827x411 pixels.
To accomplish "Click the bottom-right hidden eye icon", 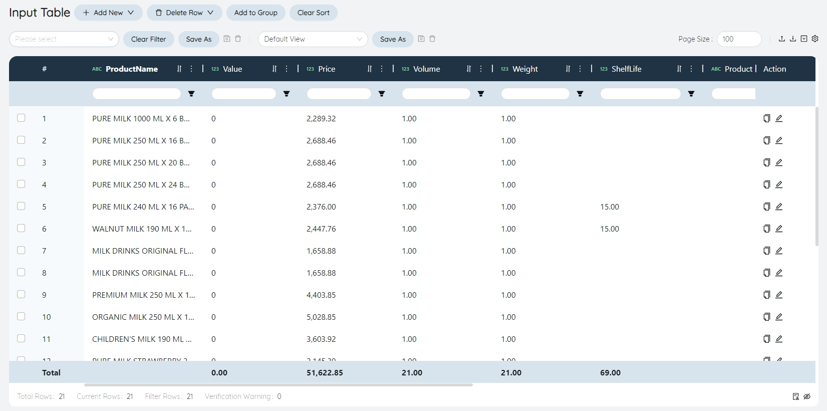I will click(x=807, y=396).
